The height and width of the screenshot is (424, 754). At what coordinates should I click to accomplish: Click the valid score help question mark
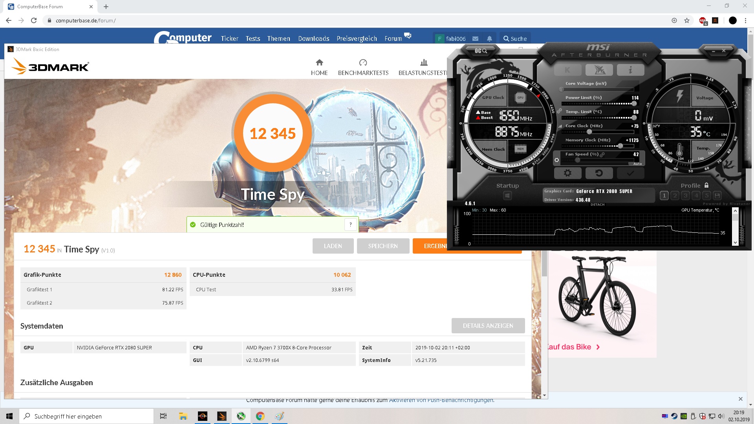(350, 225)
